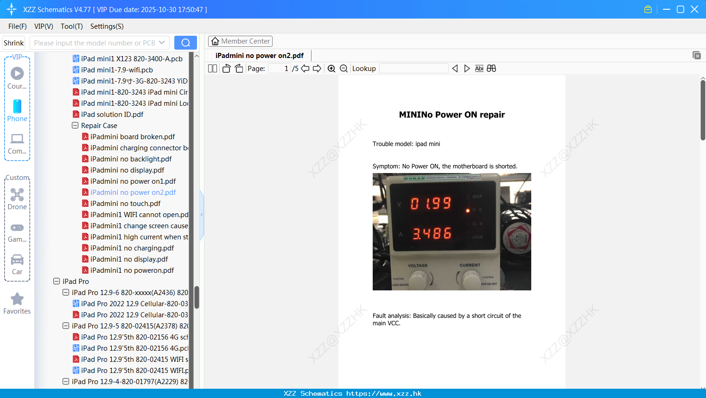
Task: Click the Shrink button
Action: click(14, 43)
